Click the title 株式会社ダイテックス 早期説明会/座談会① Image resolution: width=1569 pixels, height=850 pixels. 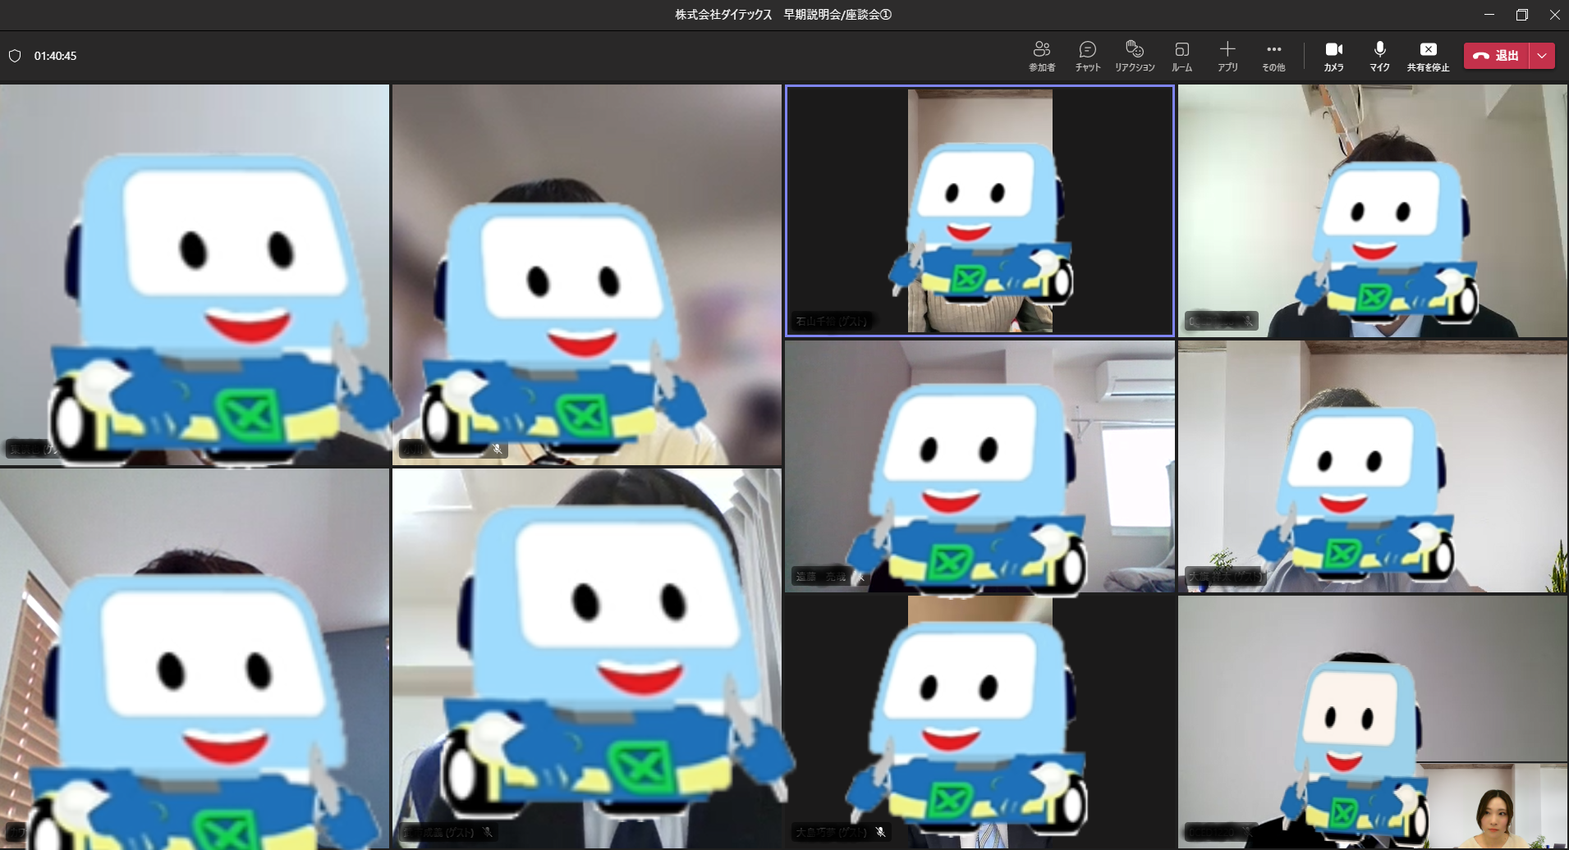click(783, 15)
